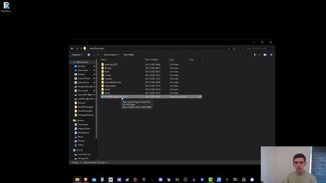Select the HandTrackingV2 Unreal project file

(x=151, y=97)
